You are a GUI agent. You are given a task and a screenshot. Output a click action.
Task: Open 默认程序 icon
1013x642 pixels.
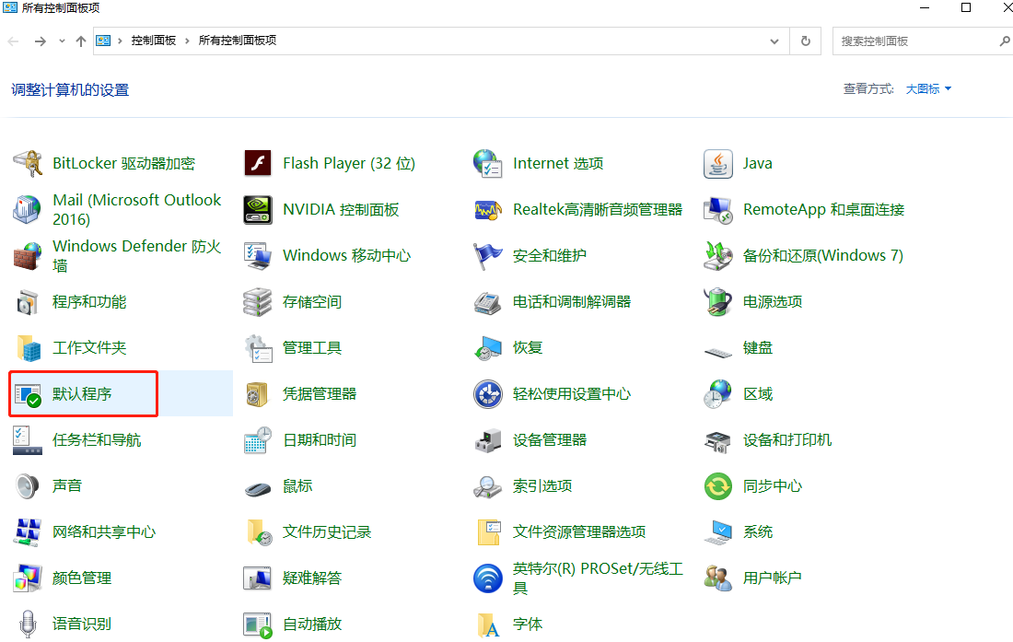pos(27,394)
